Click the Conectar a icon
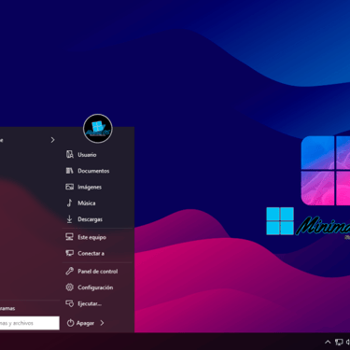350x350 pixels. (x=70, y=253)
